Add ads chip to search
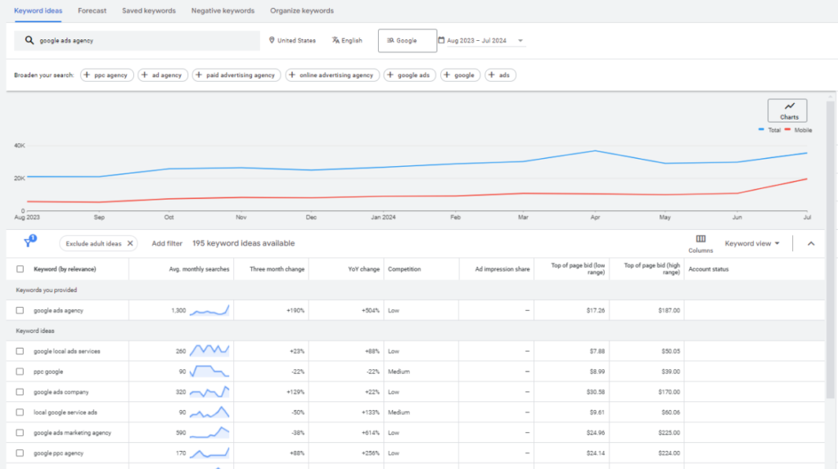The image size is (838, 469). pos(500,74)
